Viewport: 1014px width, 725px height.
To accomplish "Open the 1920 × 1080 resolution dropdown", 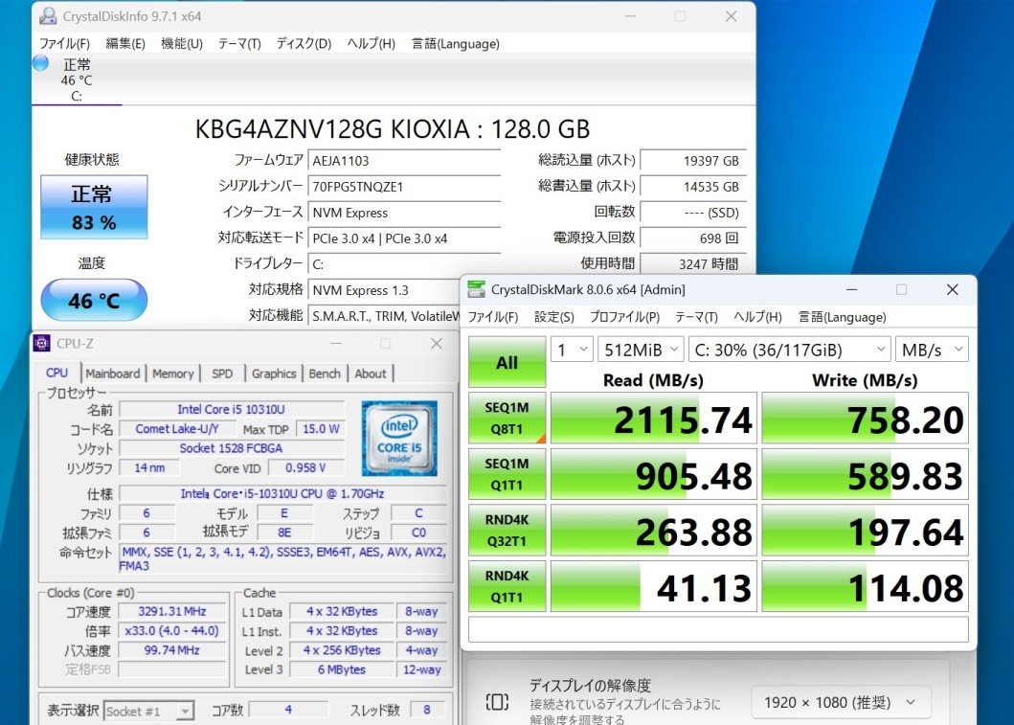I will click(x=840, y=702).
